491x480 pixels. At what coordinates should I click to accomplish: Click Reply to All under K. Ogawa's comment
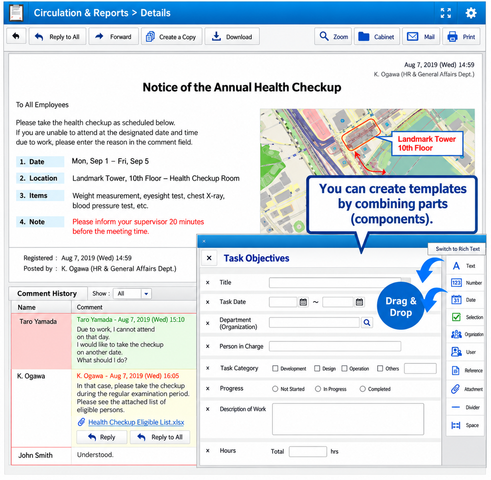point(160,437)
